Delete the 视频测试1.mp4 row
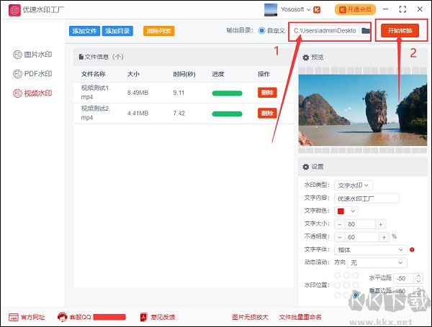Viewport: 432px width, 327px height. pyautogui.click(x=267, y=93)
